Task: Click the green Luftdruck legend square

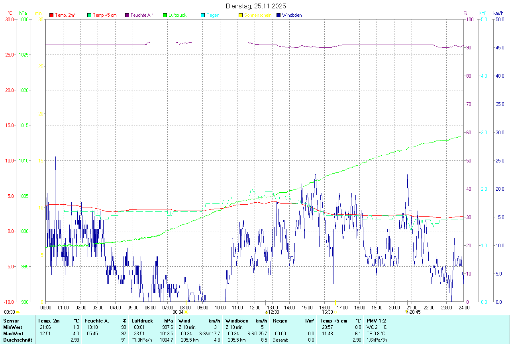Action: (x=165, y=15)
